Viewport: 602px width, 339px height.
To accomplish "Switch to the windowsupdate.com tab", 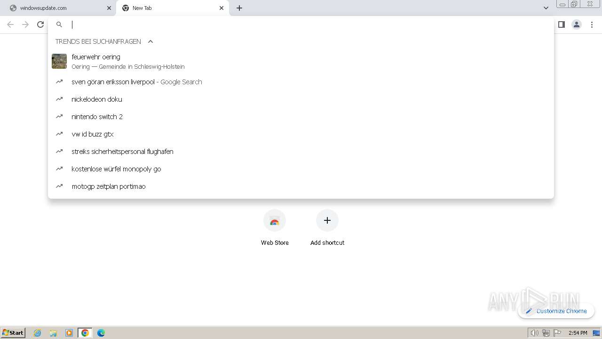I will pos(58,8).
